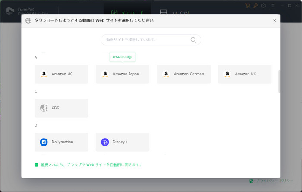
Task: Click the Disney+ purple logo icon
Action: click(105, 142)
